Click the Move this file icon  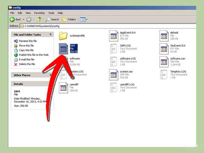[x=16, y=46]
